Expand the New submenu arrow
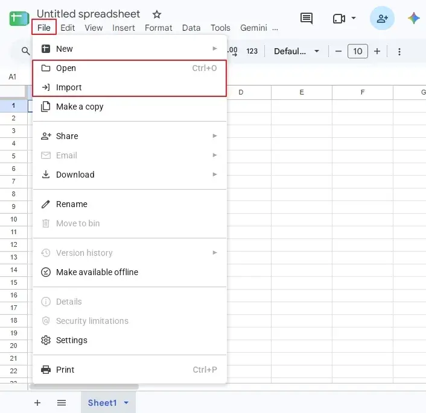426x413 pixels. [x=215, y=49]
